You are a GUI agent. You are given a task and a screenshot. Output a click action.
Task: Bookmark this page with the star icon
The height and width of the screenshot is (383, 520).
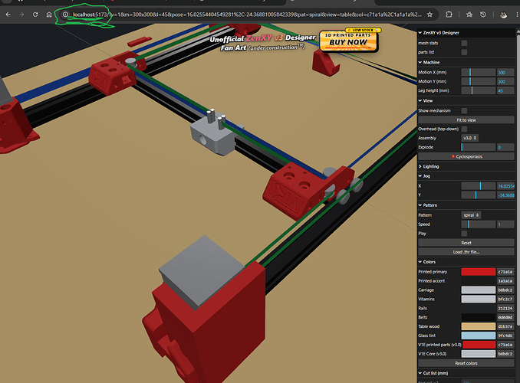pyautogui.click(x=429, y=15)
